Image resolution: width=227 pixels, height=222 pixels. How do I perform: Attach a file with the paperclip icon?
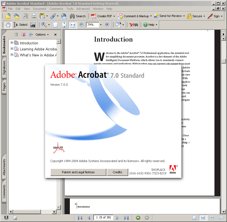click(x=53, y=16)
